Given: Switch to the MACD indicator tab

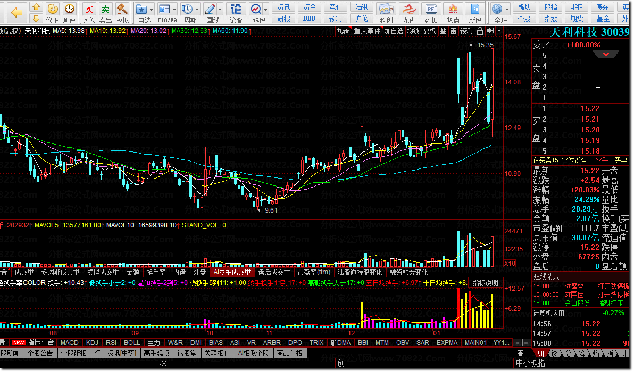Looking at the screenshot, I should coord(70,343).
